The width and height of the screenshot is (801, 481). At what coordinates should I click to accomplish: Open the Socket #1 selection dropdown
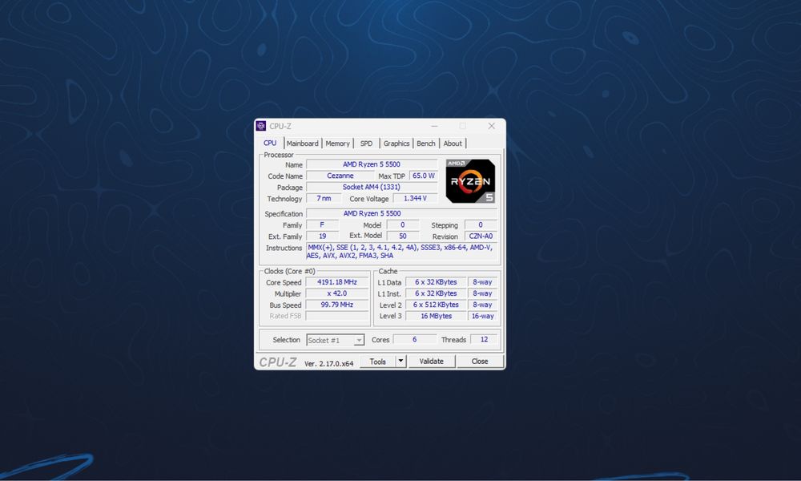335,340
